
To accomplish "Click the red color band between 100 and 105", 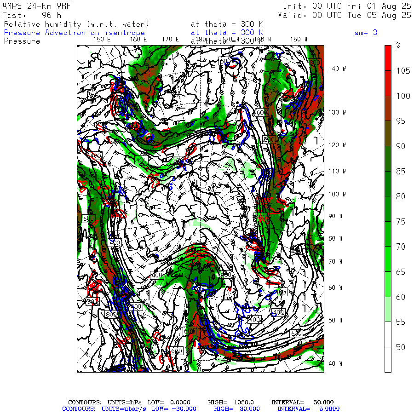I will pos(388,83).
